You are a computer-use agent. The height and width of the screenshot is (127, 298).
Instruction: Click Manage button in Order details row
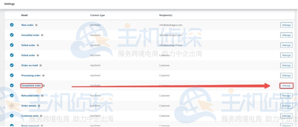286,106
